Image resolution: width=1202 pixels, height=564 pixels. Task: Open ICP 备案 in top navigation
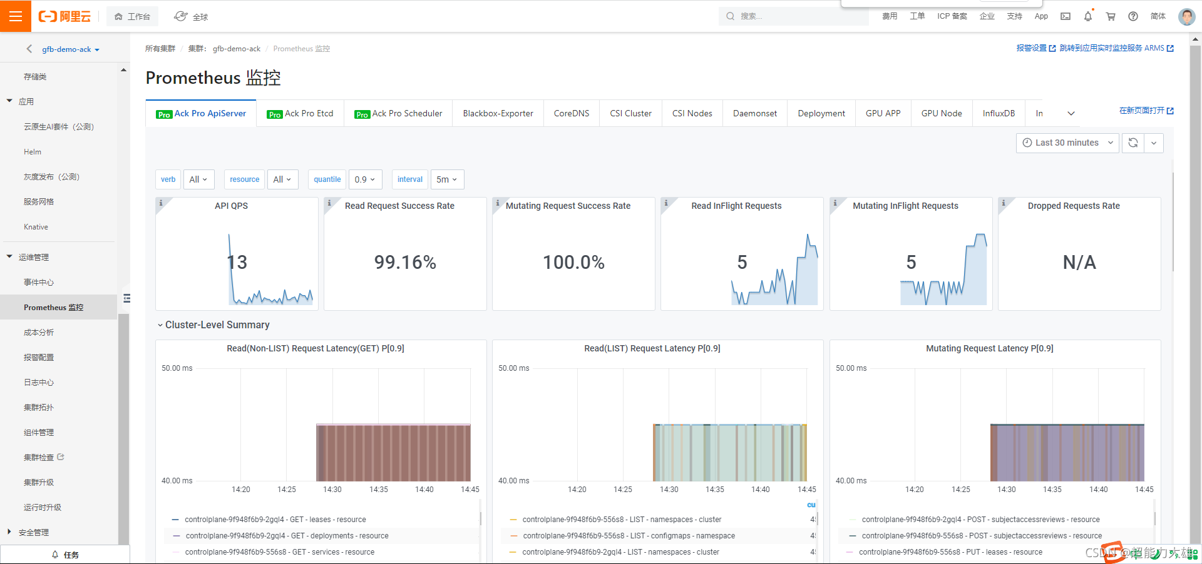952,16
